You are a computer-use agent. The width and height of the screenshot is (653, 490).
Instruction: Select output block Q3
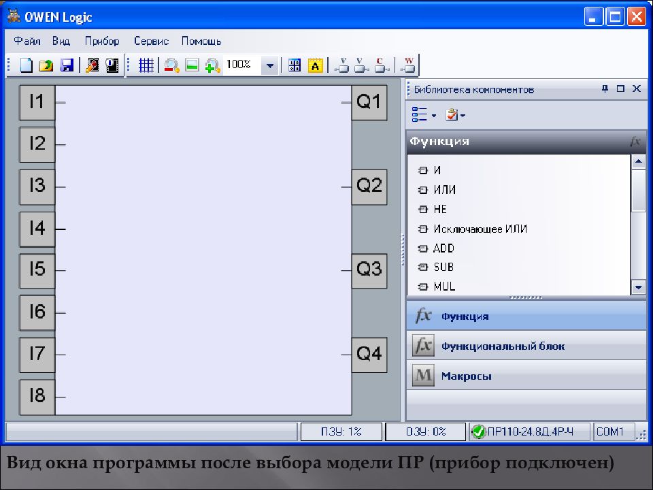pos(369,270)
